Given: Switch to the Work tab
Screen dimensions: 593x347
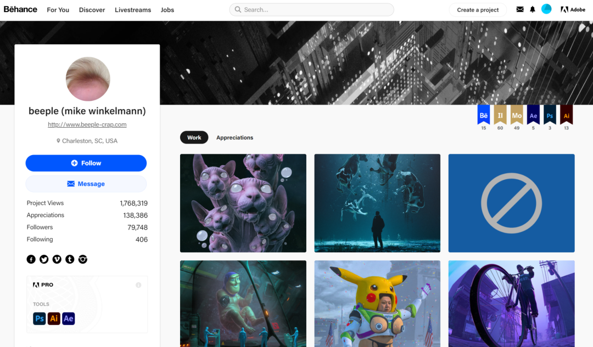Looking at the screenshot, I should pyautogui.click(x=194, y=138).
